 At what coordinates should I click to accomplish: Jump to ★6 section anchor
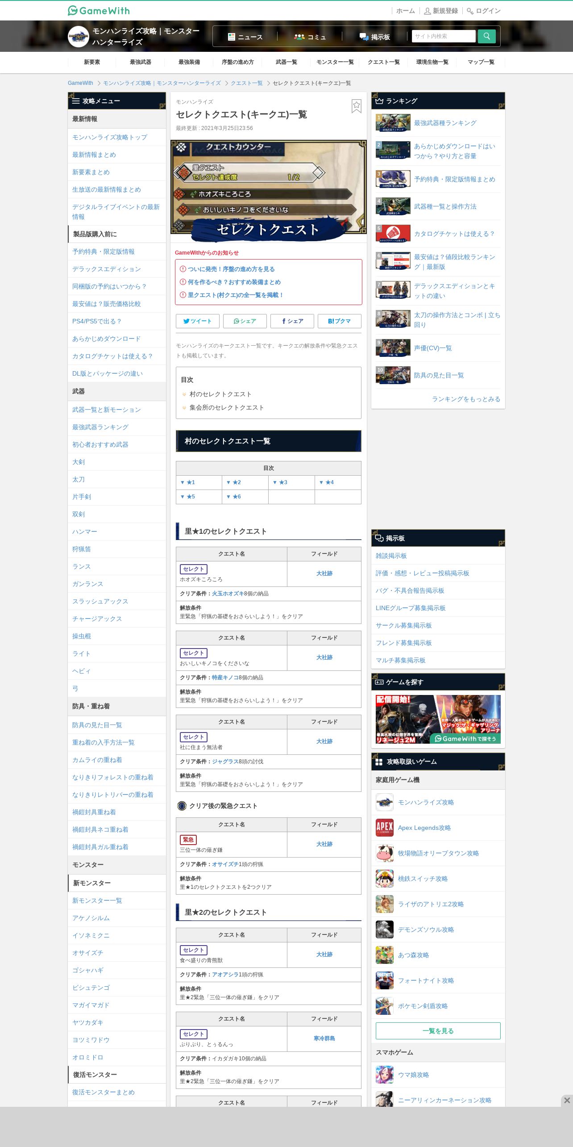pos(234,497)
